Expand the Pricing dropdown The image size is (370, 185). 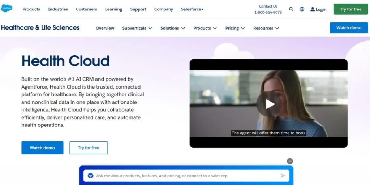click(x=235, y=28)
